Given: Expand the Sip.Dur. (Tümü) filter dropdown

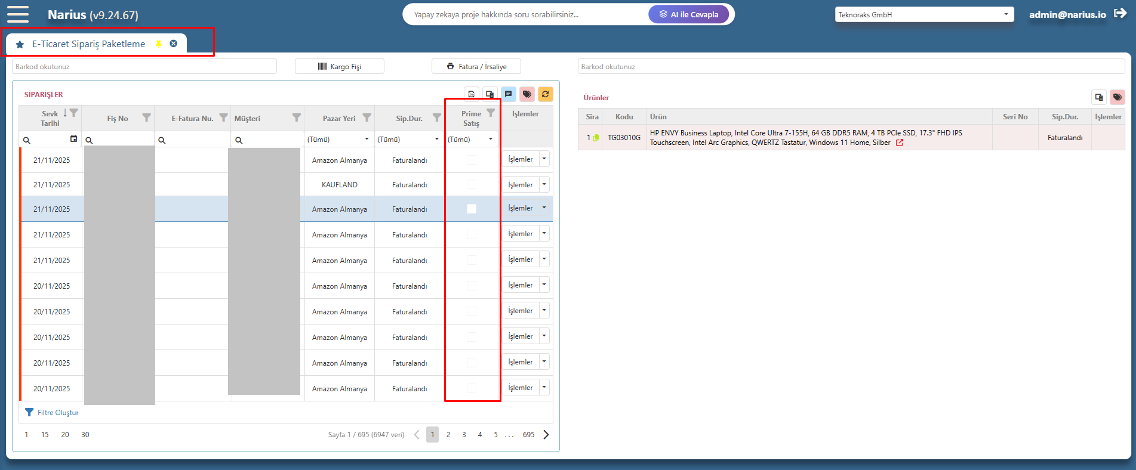Looking at the screenshot, I should 437,139.
